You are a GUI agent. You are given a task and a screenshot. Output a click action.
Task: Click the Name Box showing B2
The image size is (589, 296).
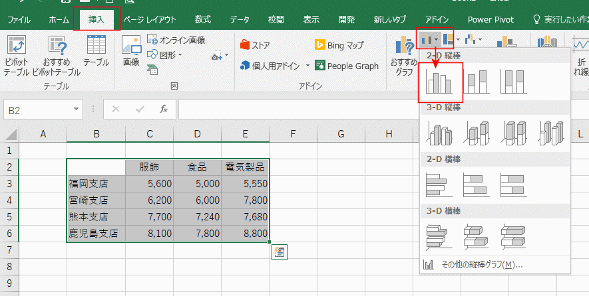click(37, 110)
